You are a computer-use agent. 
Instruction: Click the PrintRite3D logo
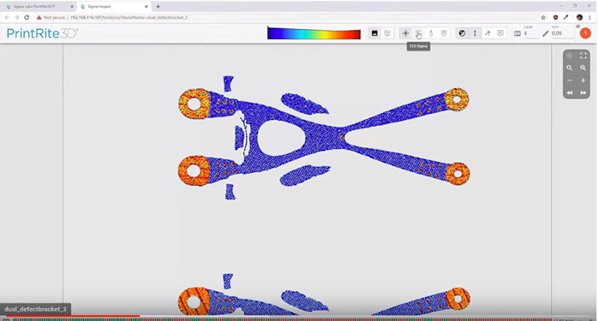tap(42, 33)
